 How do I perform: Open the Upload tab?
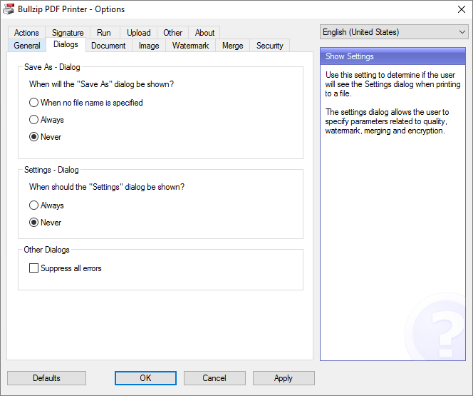138,33
